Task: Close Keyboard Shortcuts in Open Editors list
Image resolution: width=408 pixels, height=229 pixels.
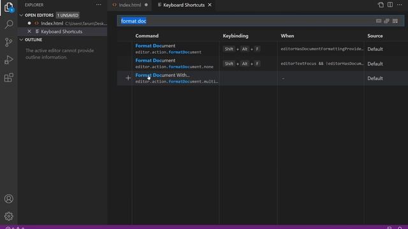Action: click(x=29, y=31)
